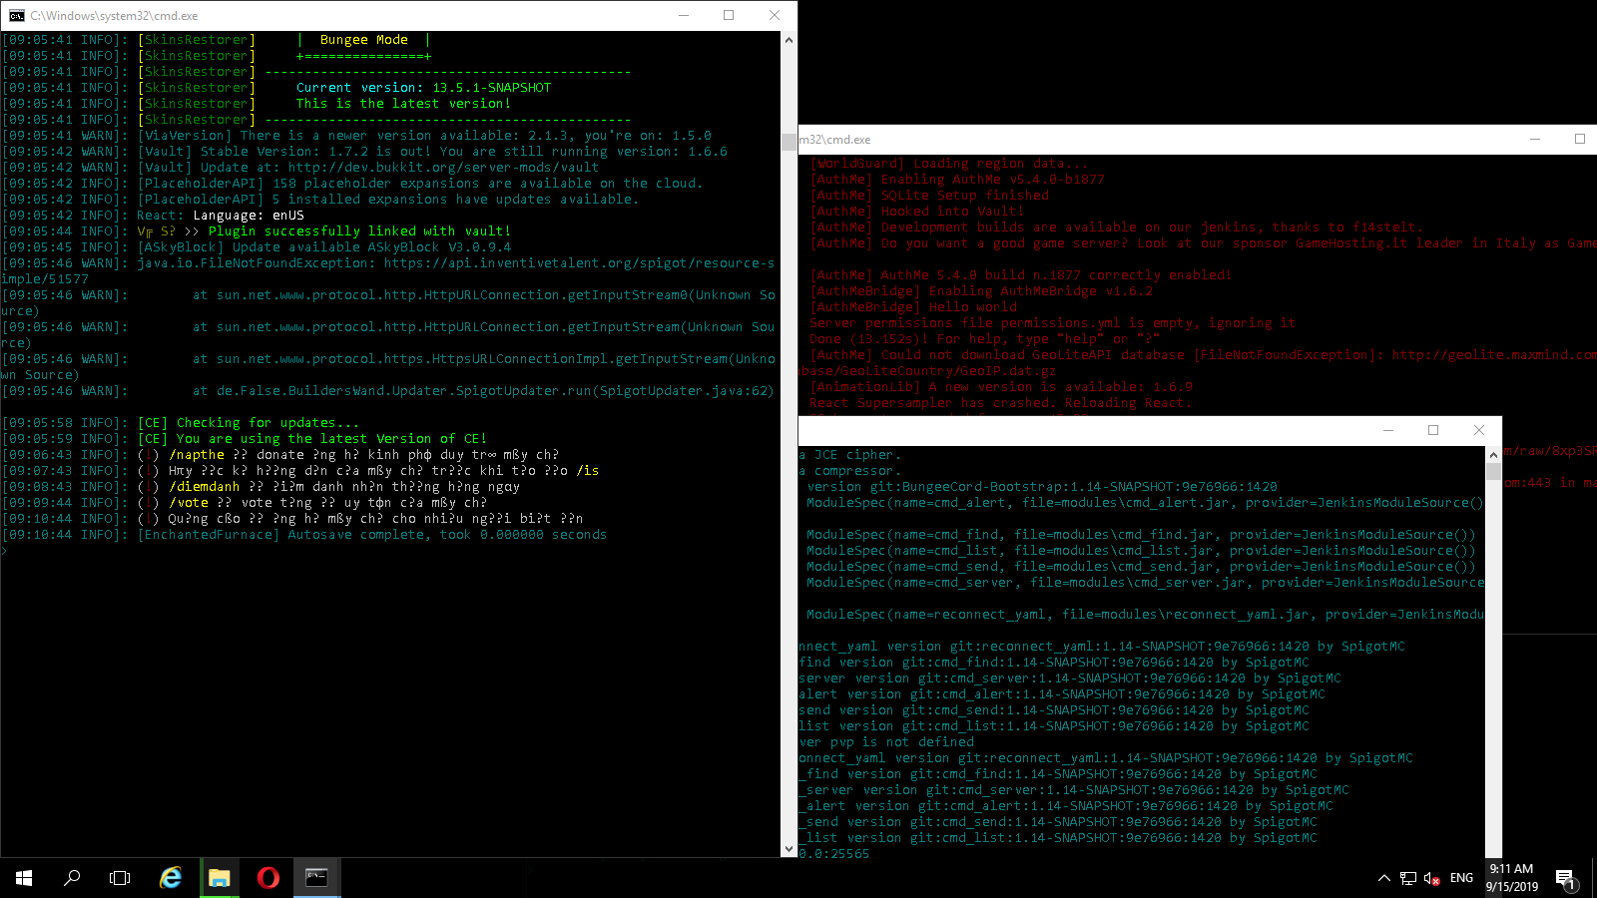
Task: Click the '0.0:25565' address text
Action: pyautogui.click(x=834, y=854)
